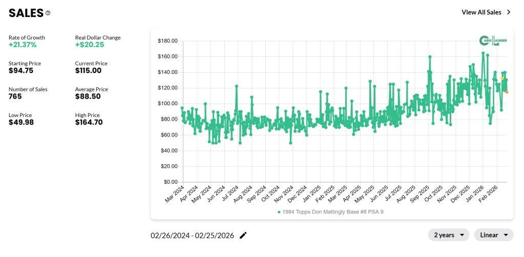Select the spike data point at Jul 2024
Image resolution: width=524 pixels, height=257 pixels.
point(237,86)
